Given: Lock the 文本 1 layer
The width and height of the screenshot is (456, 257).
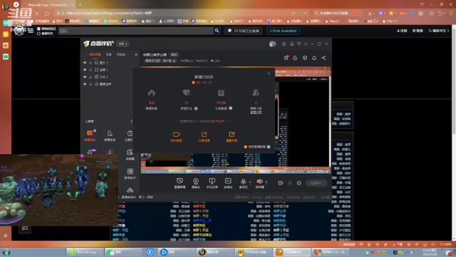Looking at the screenshot, I should (x=91, y=77).
